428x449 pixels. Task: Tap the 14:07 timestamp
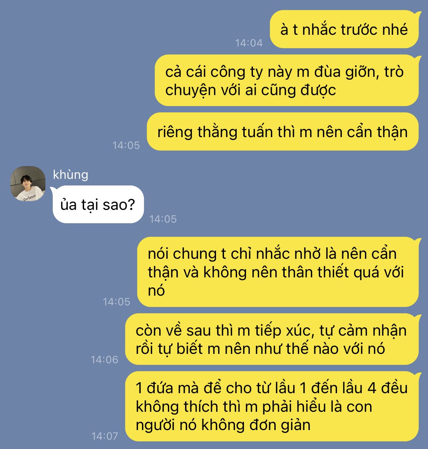[x=105, y=436]
